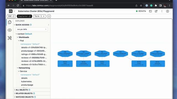Switch to the IDE tab

coord(11,16)
